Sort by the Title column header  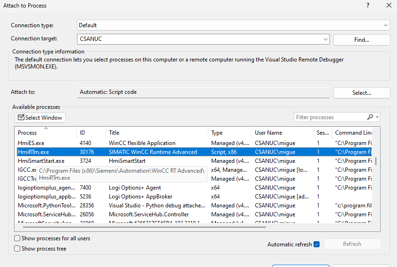tap(157, 133)
